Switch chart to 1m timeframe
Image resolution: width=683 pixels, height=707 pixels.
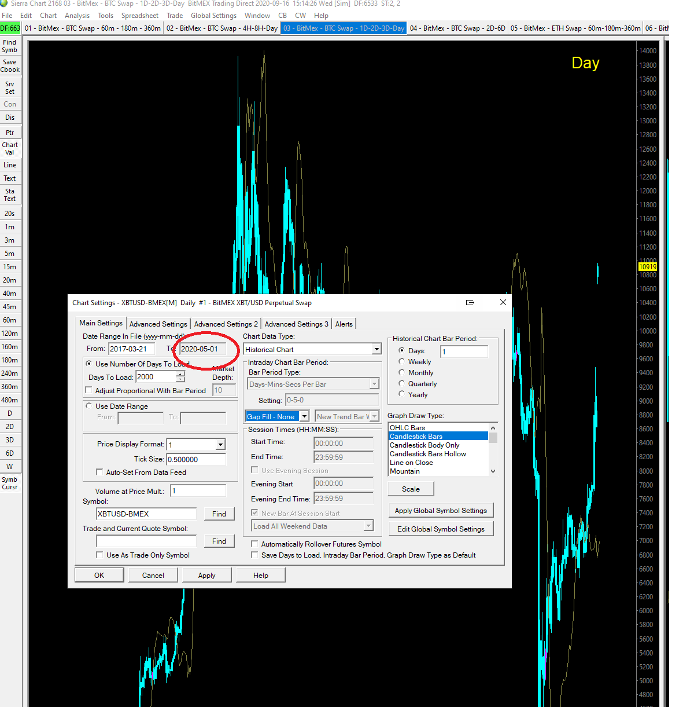click(x=10, y=227)
